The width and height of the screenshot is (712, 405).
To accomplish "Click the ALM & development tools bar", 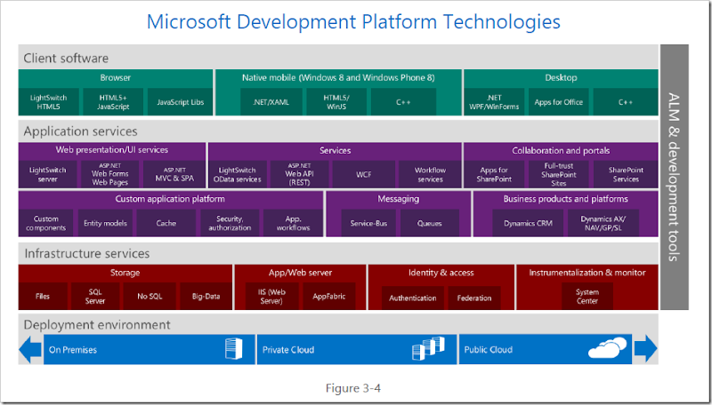I will coord(675,177).
